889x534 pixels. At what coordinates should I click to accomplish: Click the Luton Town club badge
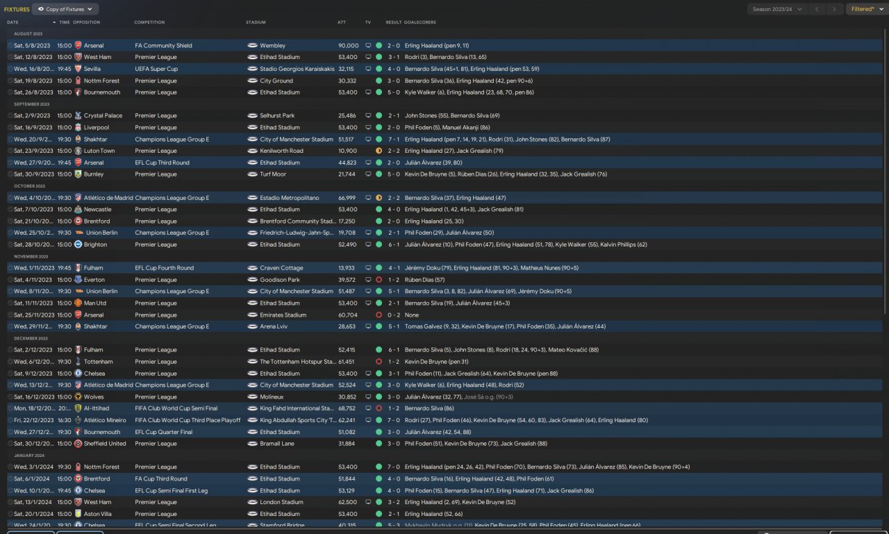[78, 151]
